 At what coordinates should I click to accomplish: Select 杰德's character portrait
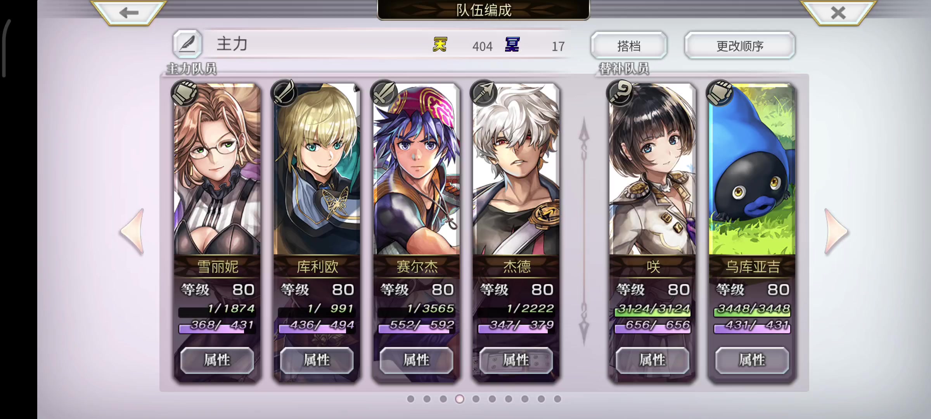point(516,170)
